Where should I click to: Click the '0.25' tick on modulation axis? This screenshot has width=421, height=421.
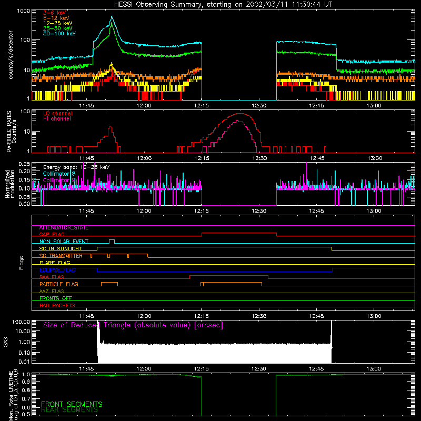click(24, 164)
